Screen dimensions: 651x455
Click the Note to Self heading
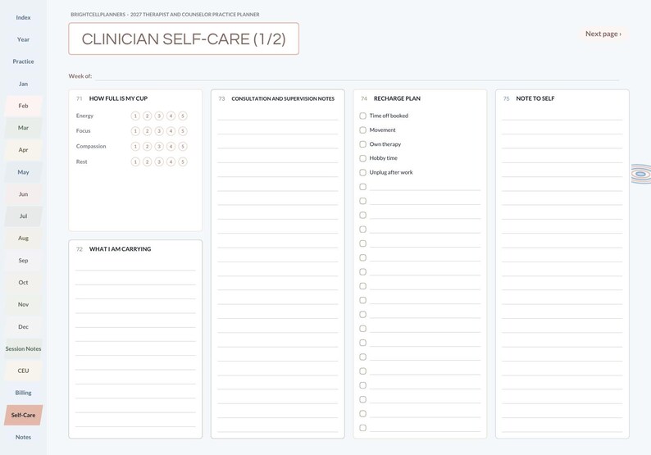(535, 98)
